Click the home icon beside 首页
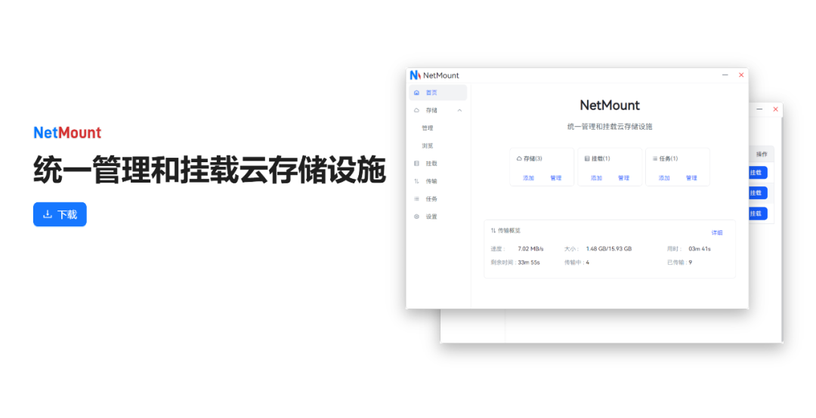 pos(416,93)
